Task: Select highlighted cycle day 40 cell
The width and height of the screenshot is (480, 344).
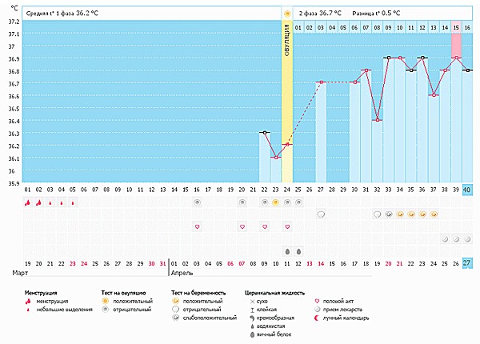Action: point(468,190)
